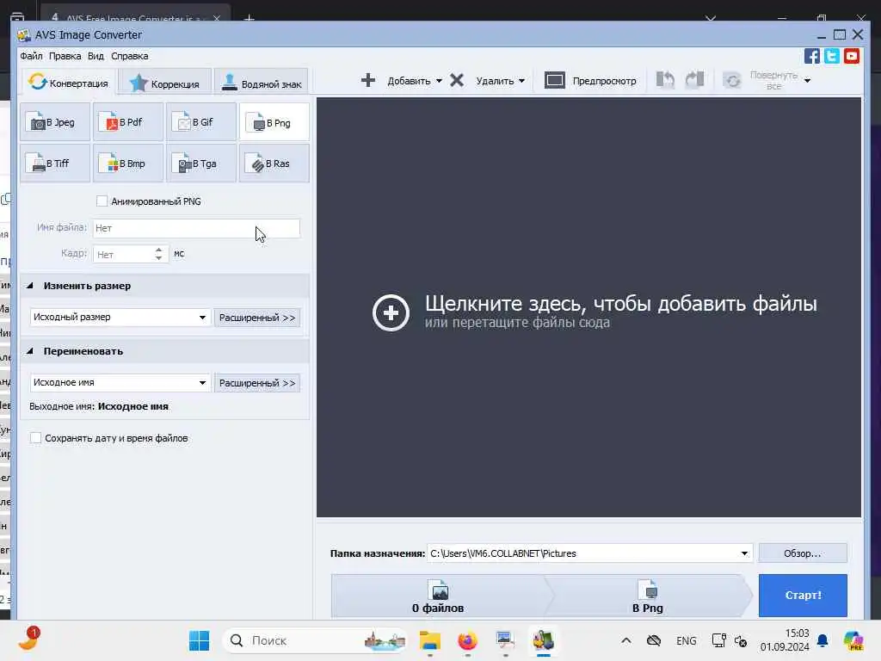Image resolution: width=881 pixels, height=661 pixels.
Task: Enable the Animated PNG checkbox
Action: (x=102, y=201)
